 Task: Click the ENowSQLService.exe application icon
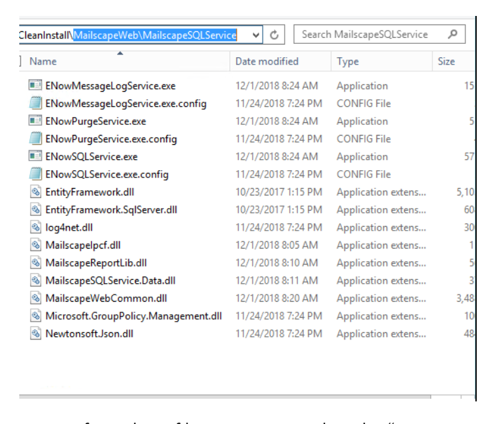click(35, 156)
